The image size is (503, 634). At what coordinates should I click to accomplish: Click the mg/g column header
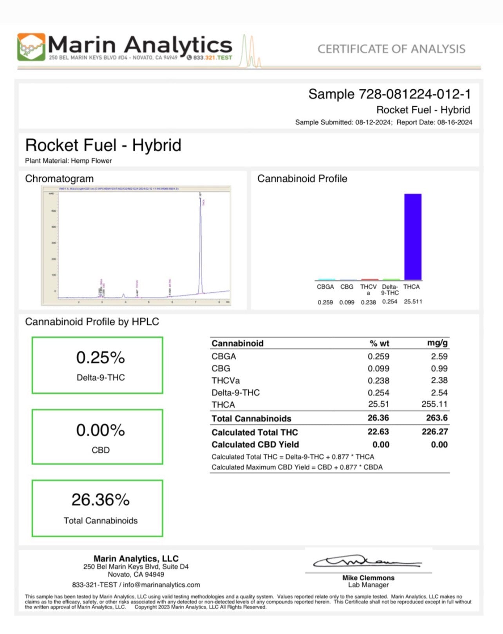[437, 343]
